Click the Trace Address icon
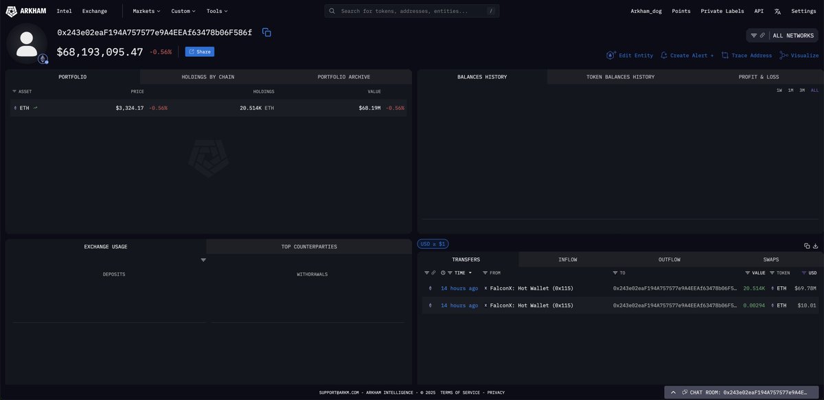 (x=724, y=55)
